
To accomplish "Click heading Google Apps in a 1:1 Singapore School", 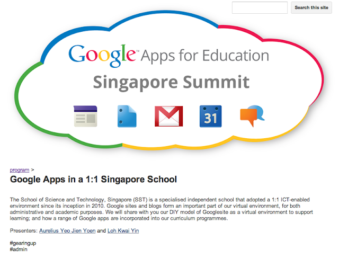I will point(93,180).
